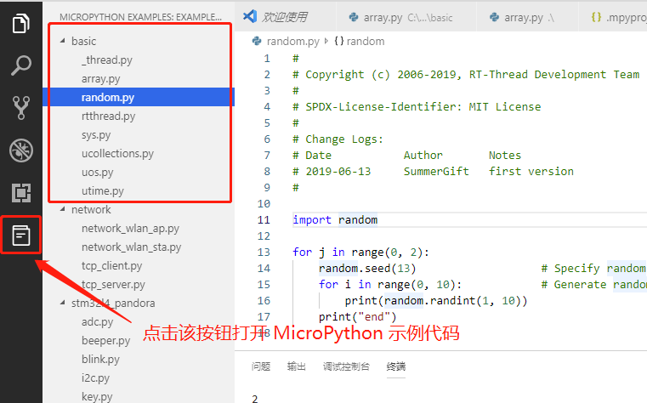Click the Python icon in random.py breadcrumb
This screenshot has height=403, width=647.
[x=256, y=41]
